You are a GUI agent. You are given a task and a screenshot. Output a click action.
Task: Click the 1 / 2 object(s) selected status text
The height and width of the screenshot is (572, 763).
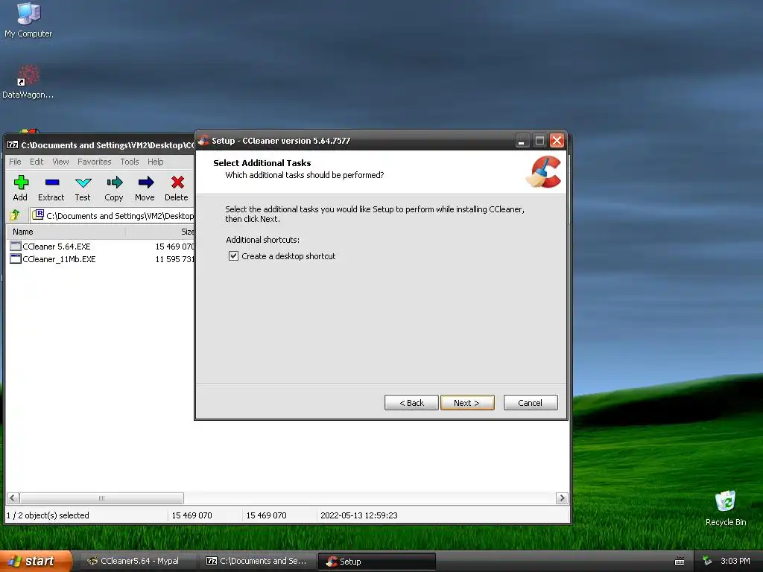click(48, 515)
